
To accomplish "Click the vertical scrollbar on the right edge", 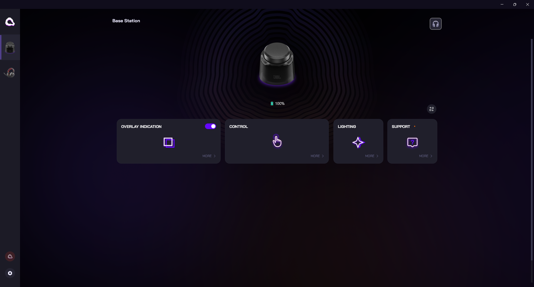I will (x=532, y=150).
